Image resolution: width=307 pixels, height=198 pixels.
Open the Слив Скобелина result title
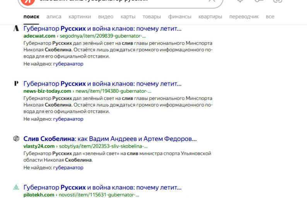click(110, 139)
